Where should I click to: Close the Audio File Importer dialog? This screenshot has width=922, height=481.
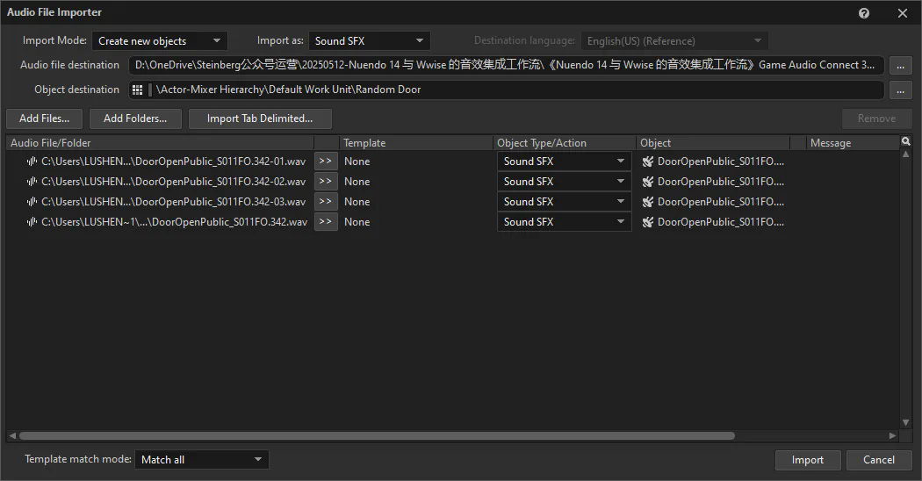click(x=903, y=13)
